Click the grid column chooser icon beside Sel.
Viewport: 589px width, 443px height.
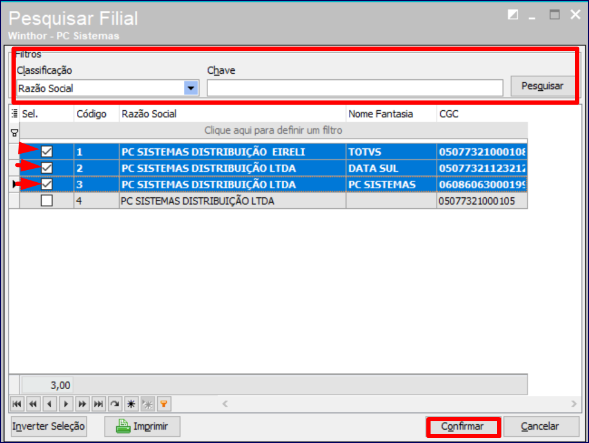coord(15,113)
